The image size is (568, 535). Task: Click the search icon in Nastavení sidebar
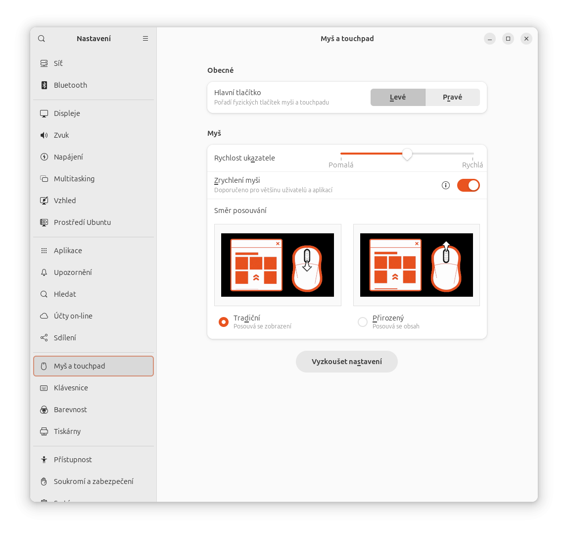[42, 39]
